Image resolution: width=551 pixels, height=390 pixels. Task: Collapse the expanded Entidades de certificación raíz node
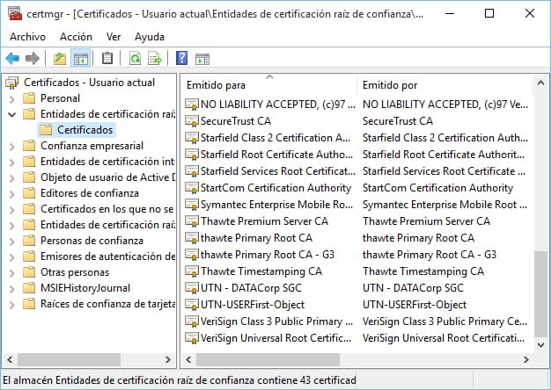click(x=12, y=114)
